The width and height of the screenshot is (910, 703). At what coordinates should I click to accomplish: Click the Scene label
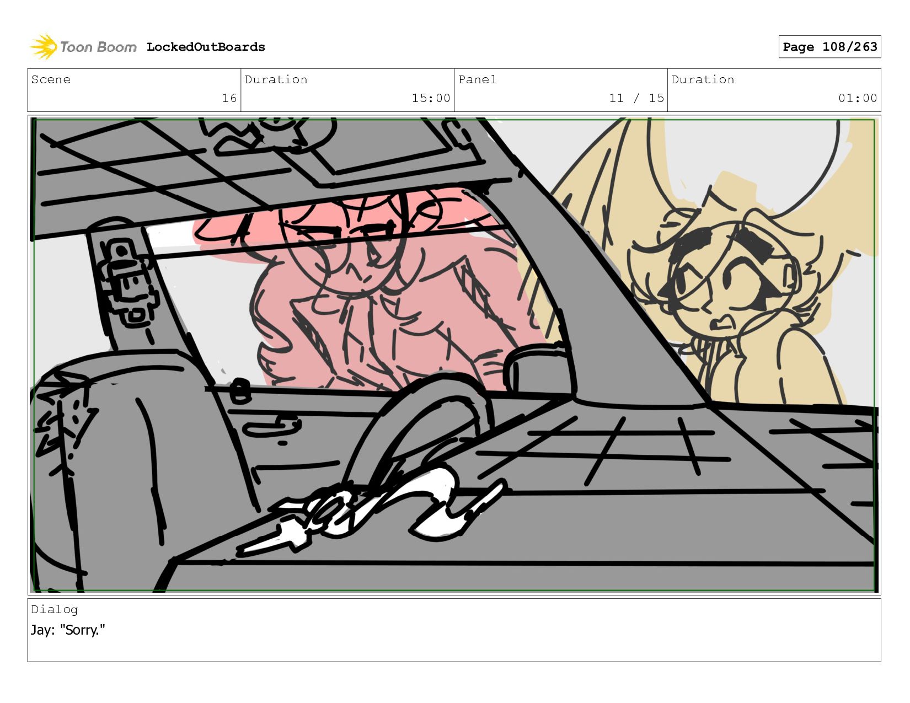[51, 79]
